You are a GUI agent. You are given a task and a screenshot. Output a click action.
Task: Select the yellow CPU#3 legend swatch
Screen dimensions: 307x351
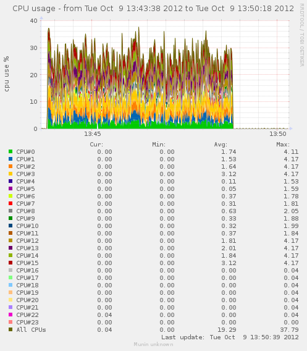(11, 174)
